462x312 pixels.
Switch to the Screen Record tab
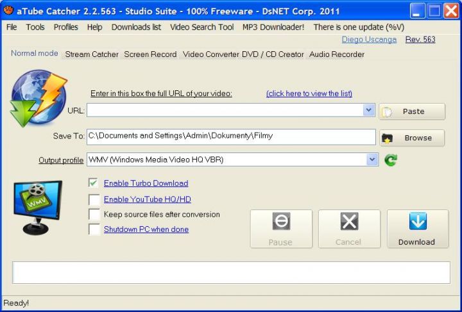[x=150, y=54]
